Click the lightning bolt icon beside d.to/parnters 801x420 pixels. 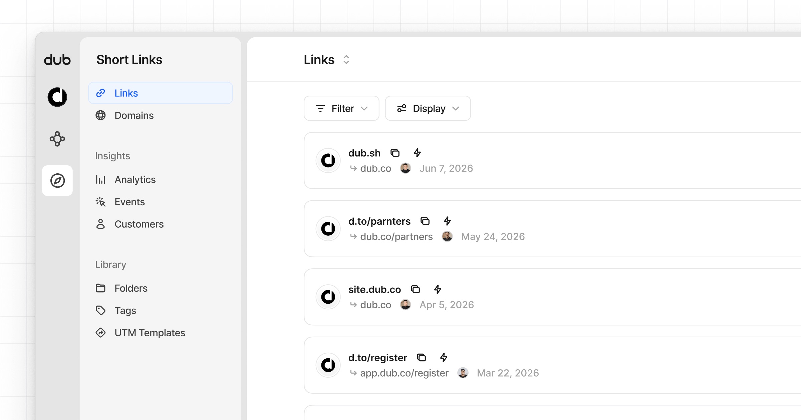[447, 221]
